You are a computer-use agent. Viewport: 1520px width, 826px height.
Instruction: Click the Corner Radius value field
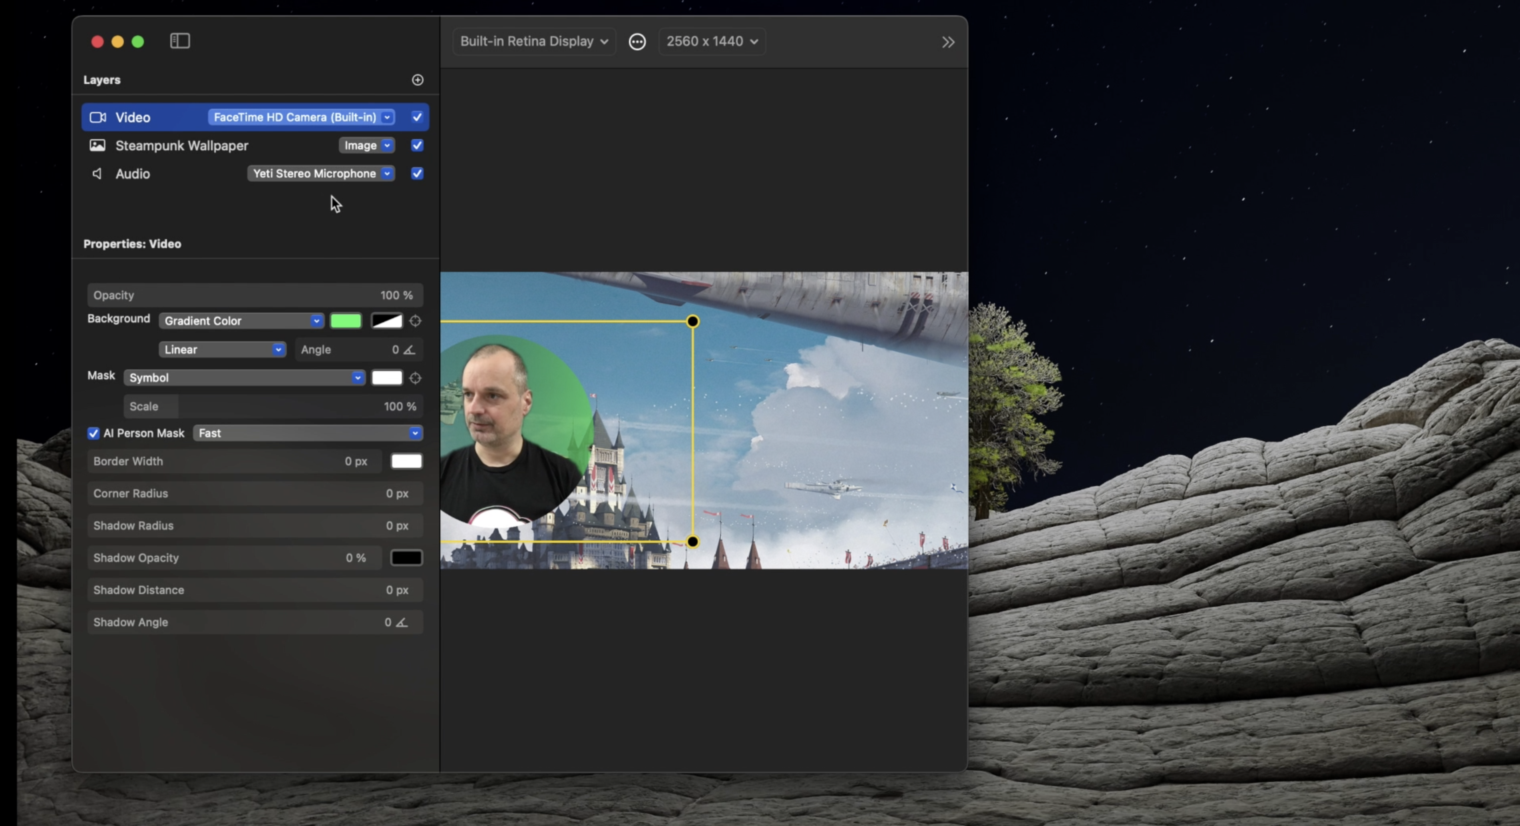click(255, 494)
